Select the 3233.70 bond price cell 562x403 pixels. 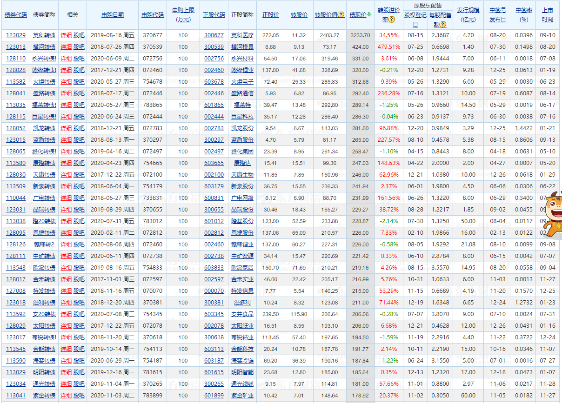360,35
